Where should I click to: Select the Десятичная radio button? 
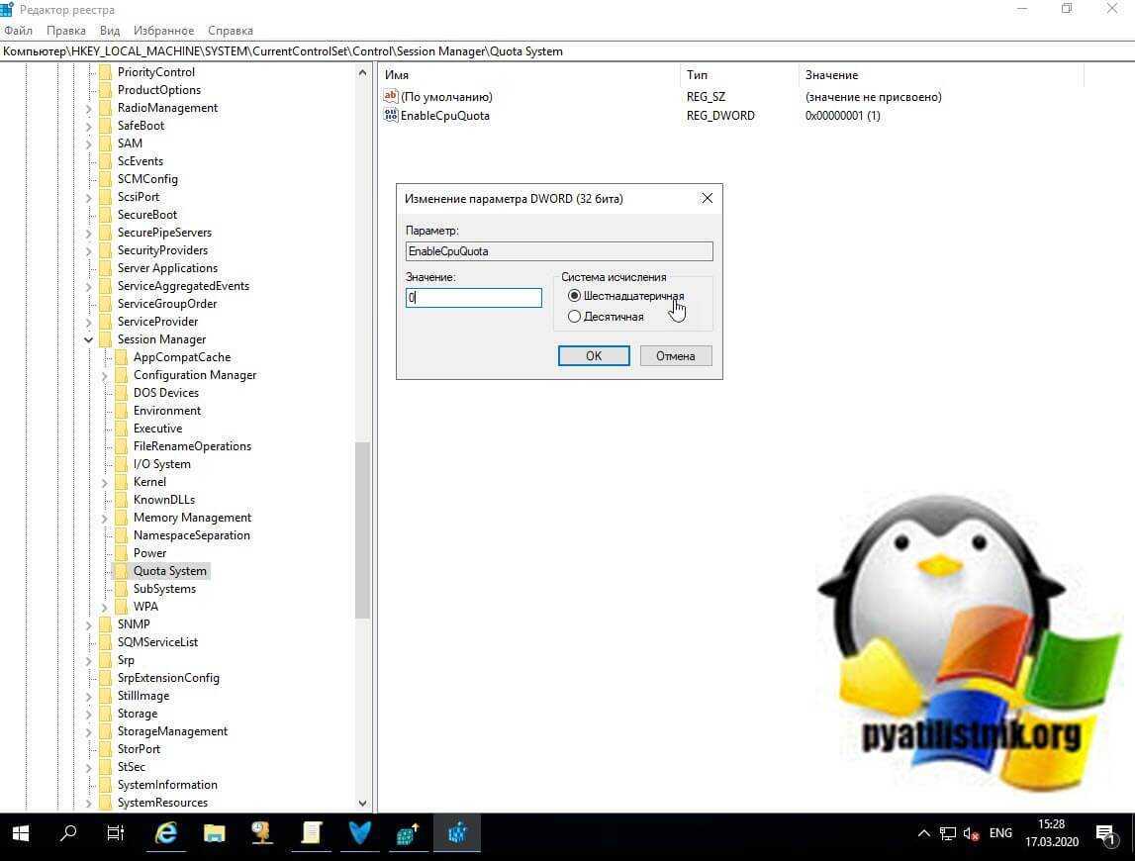point(574,317)
